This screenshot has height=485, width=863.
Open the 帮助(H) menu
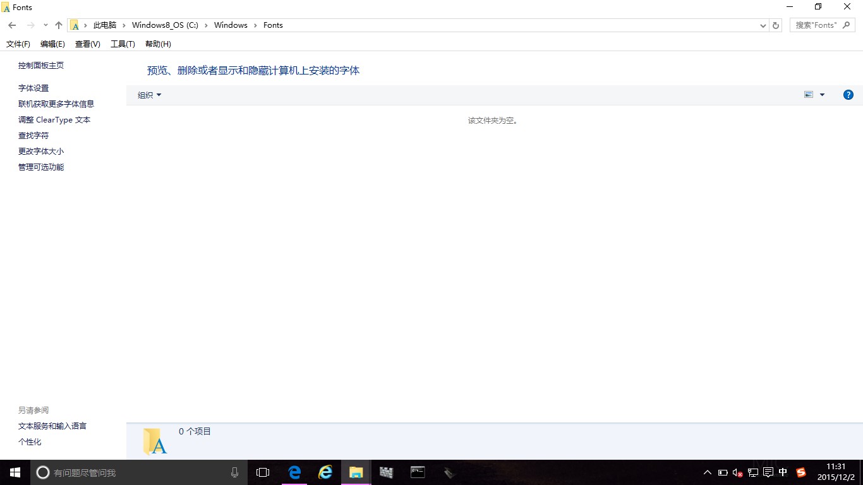pyautogui.click(x=158, y=44)
